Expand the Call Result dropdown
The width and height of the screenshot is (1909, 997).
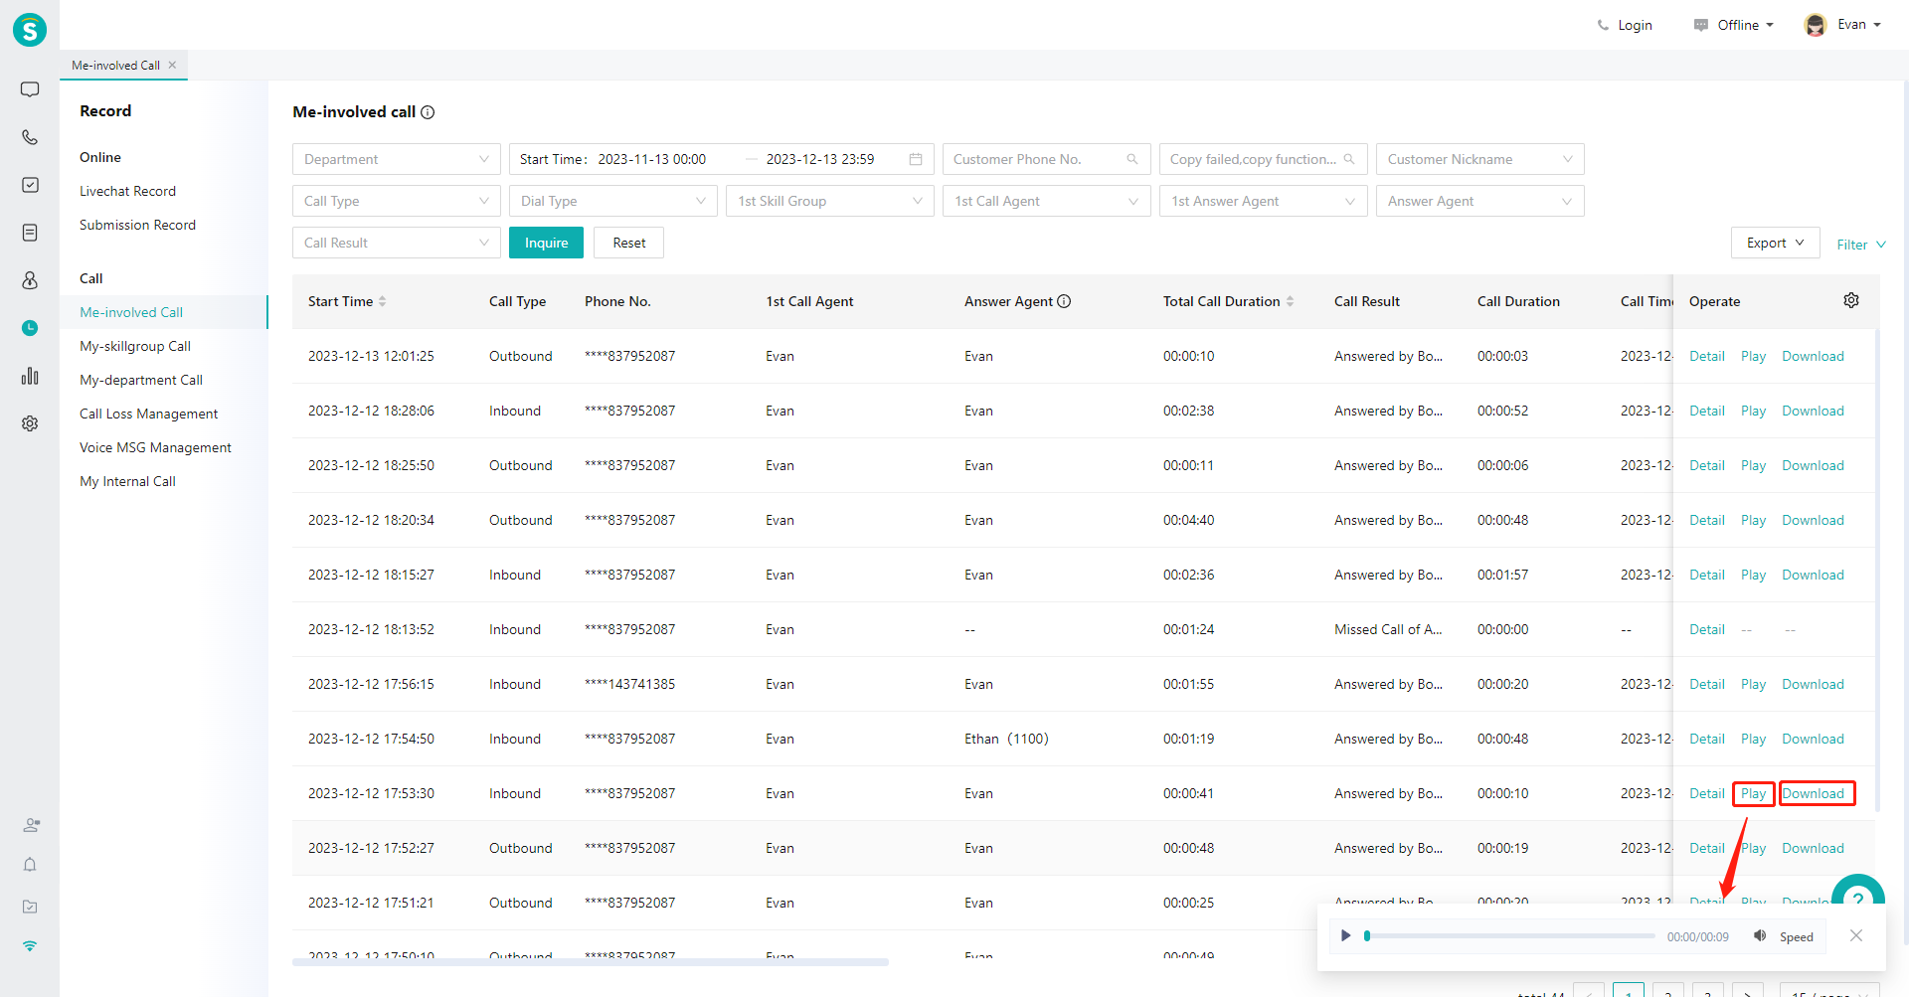coord(396,243)
